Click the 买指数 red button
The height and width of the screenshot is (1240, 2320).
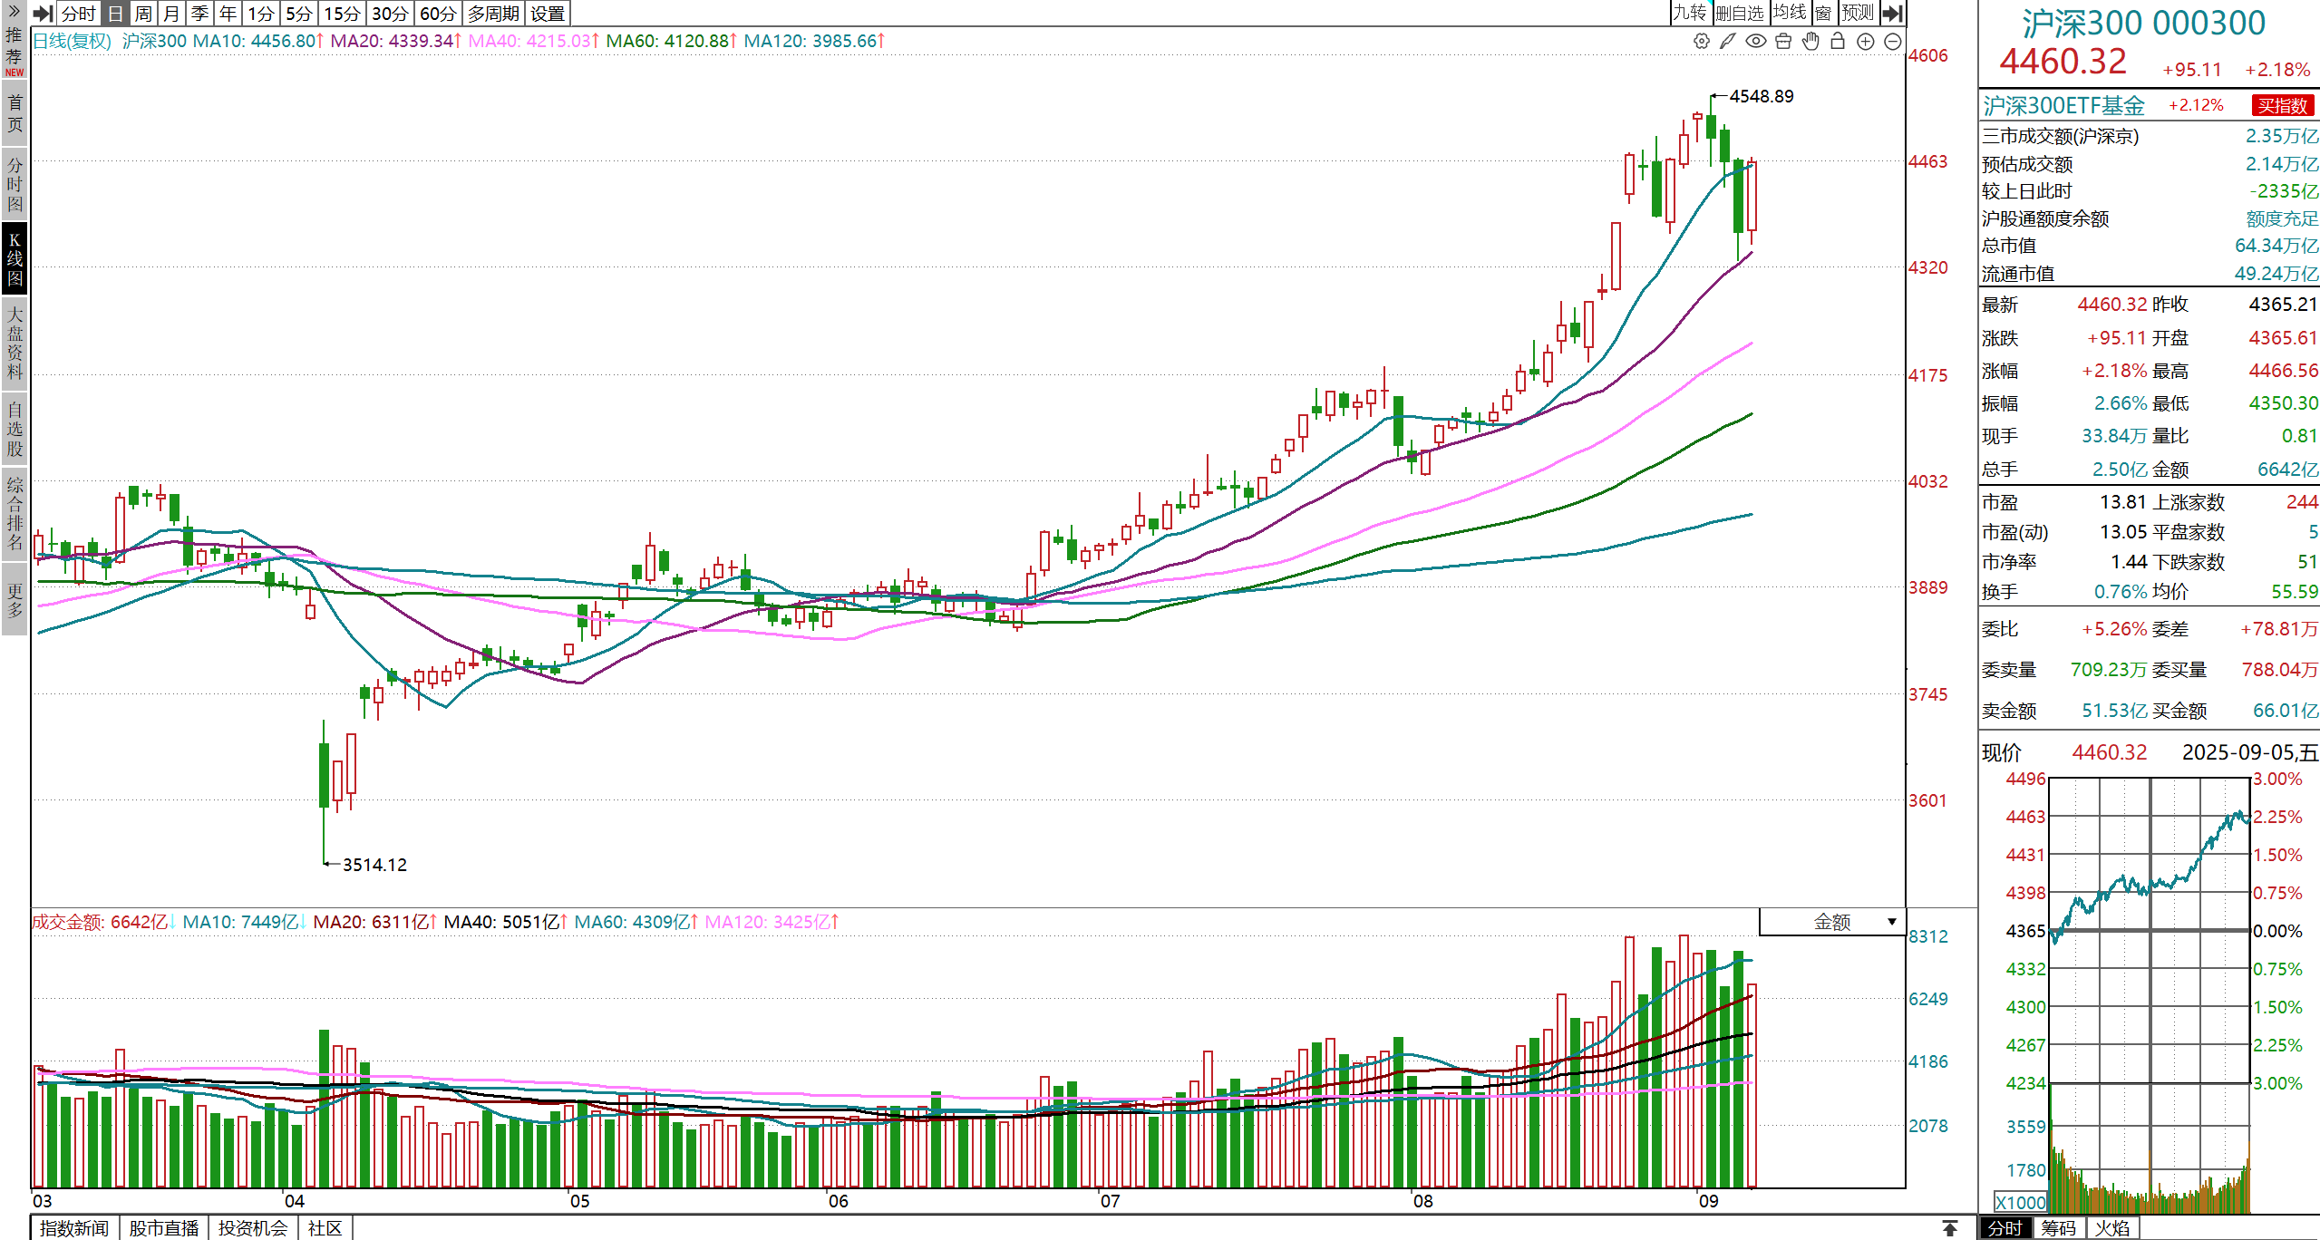click(x=2282, y=105)
